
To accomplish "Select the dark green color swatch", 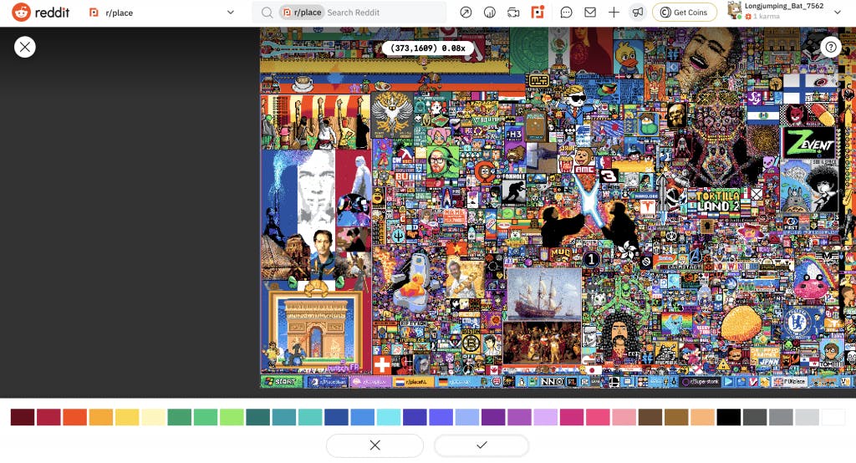I will coord(180,417).
